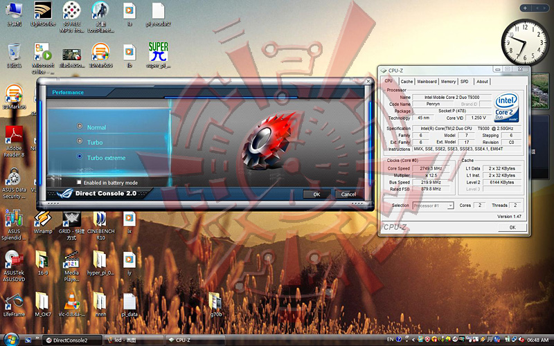Image resolution: width=554 pixels, height=346 pixels.
Task: Open the help icon in the tray
Action: (399, 340)
